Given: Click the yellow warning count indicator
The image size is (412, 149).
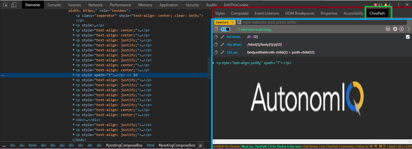Looking at the screenshot, I should (387, 5).
